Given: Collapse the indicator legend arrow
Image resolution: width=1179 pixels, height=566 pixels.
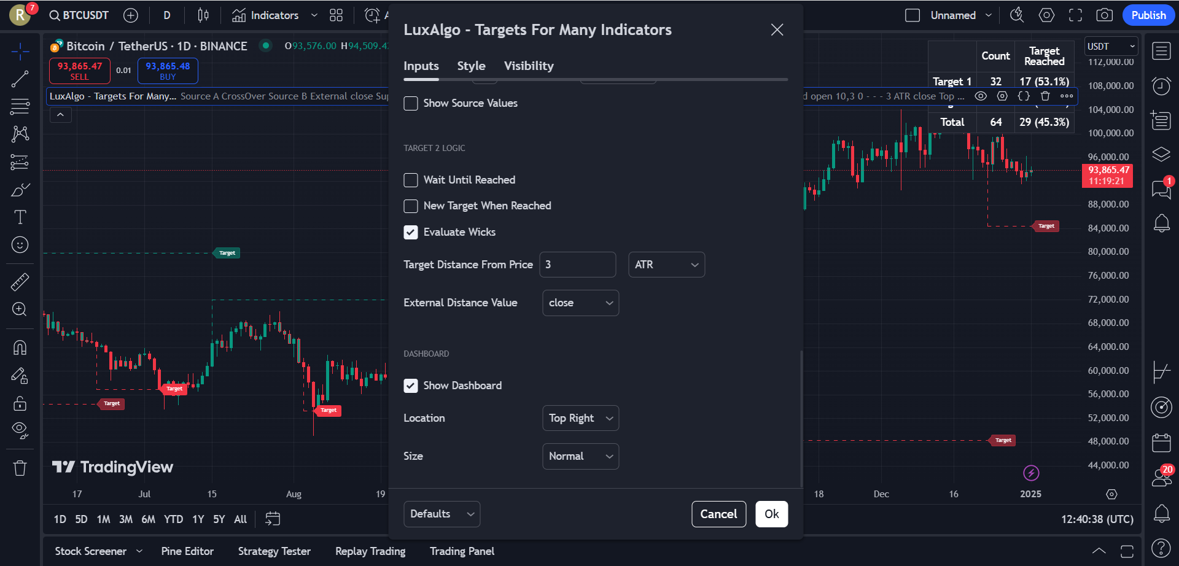Looking at the screenshot, I should pyautogui.click(x=60, y=115).
